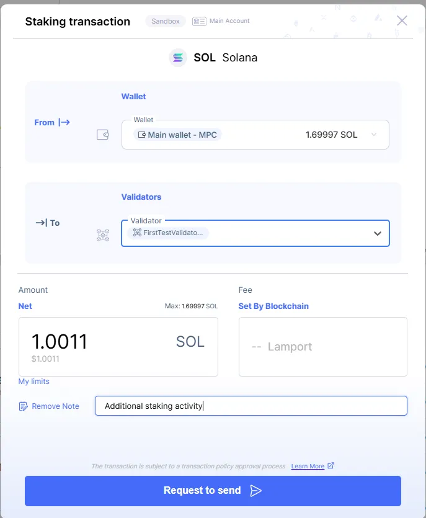Click the Request to send button

(213, 491)
